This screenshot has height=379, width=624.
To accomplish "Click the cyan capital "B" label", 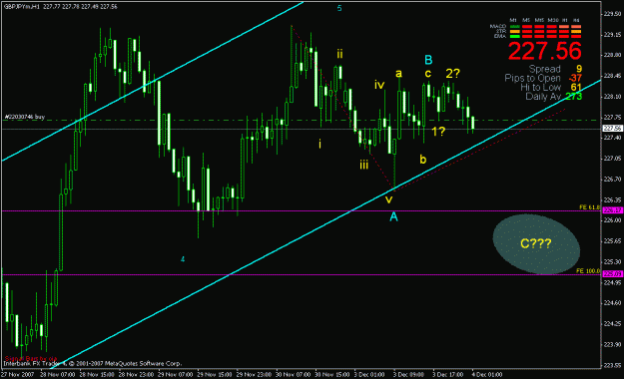I will pyautogui.click(x=428, y=60).
